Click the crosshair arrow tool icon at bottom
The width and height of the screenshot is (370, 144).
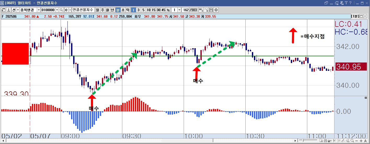coord(334,141)
